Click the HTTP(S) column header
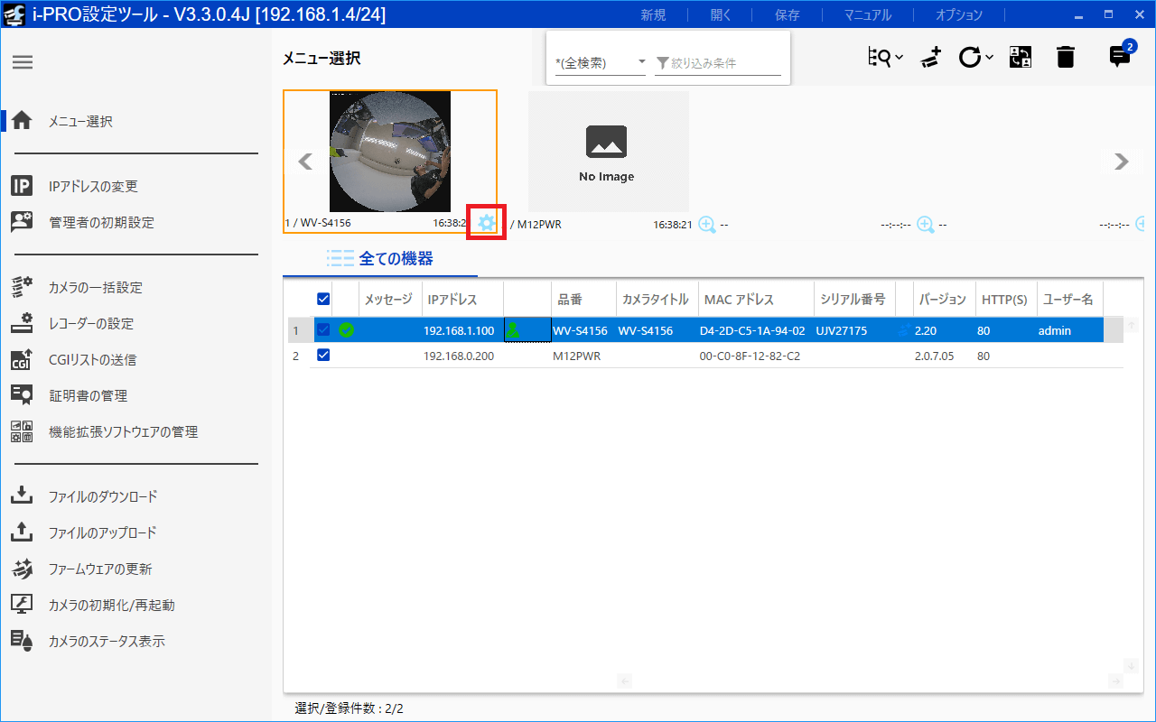The image size is (1156, 722). 1005,300
